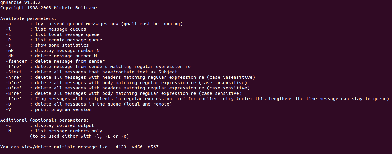Click the -R list remote message queue line
This screenshot has width=392, height=154.
54,40
